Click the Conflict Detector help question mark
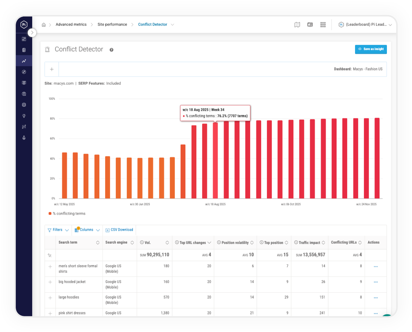The image size is (412, 332). 111,49
